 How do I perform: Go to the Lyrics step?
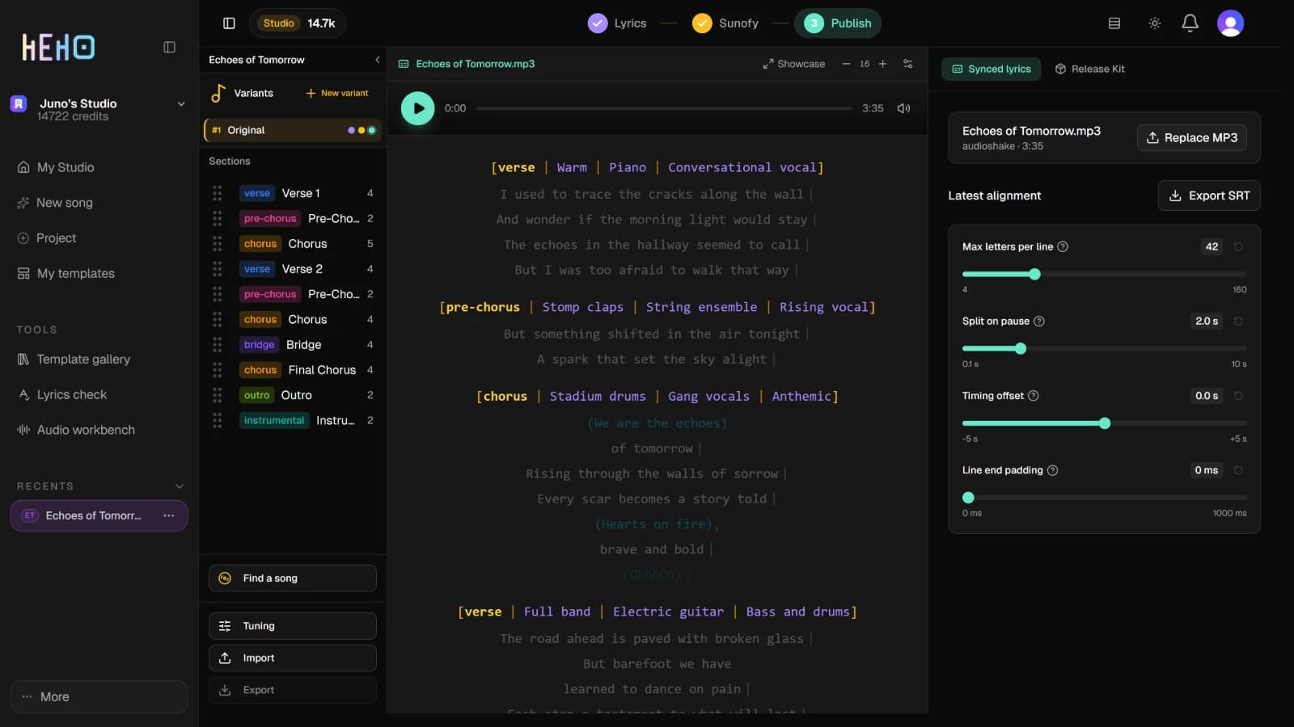click(617, 23)
